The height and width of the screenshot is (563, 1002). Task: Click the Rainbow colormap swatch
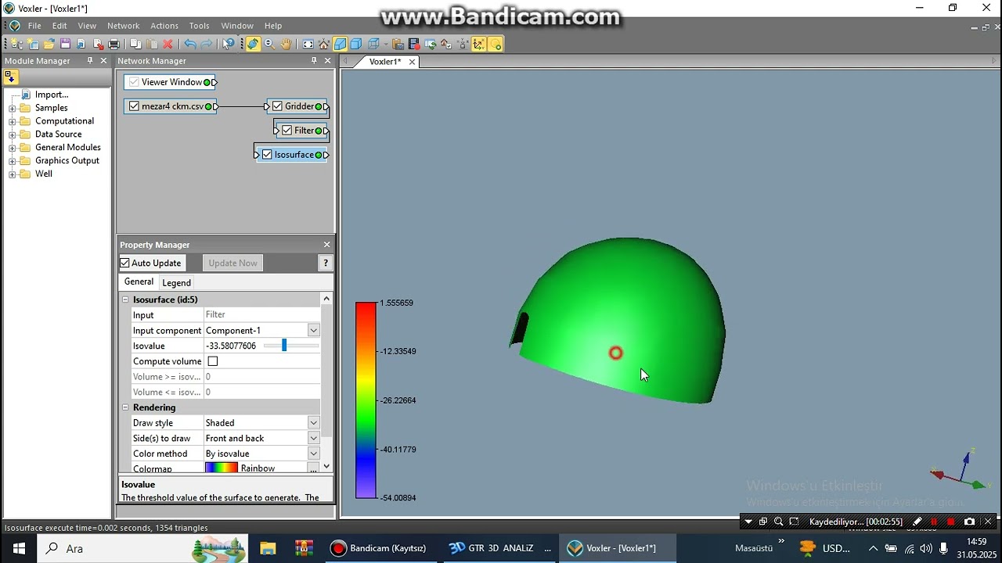[221, 468]
